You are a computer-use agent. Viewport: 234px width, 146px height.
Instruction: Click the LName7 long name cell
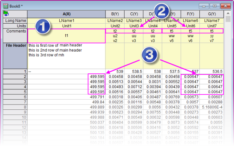click(x=211, y=21)
